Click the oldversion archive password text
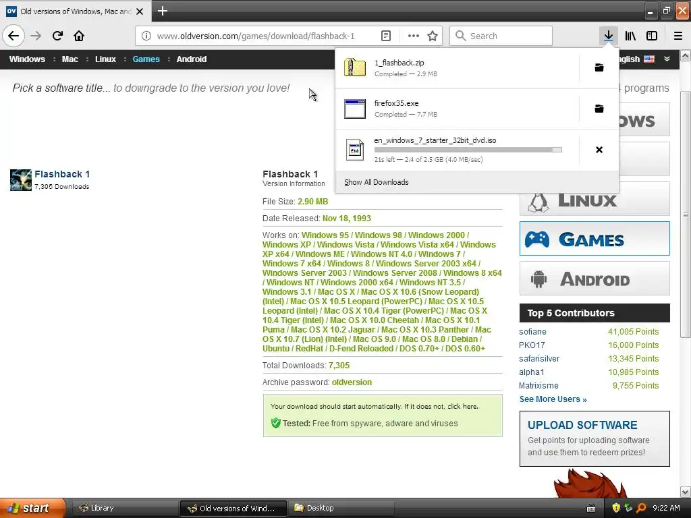 click(352, 382)
